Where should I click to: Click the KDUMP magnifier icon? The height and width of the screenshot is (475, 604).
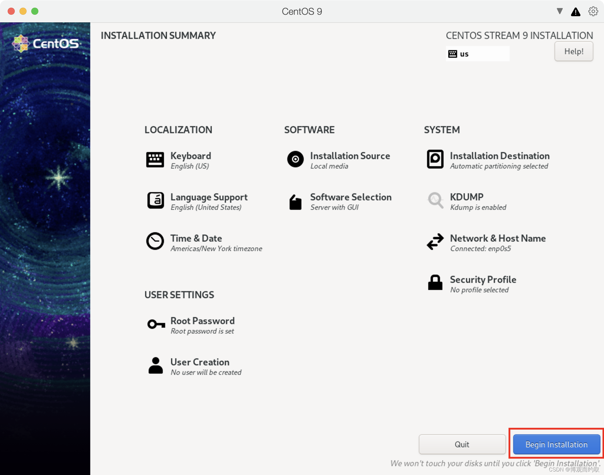pos(435,200)
